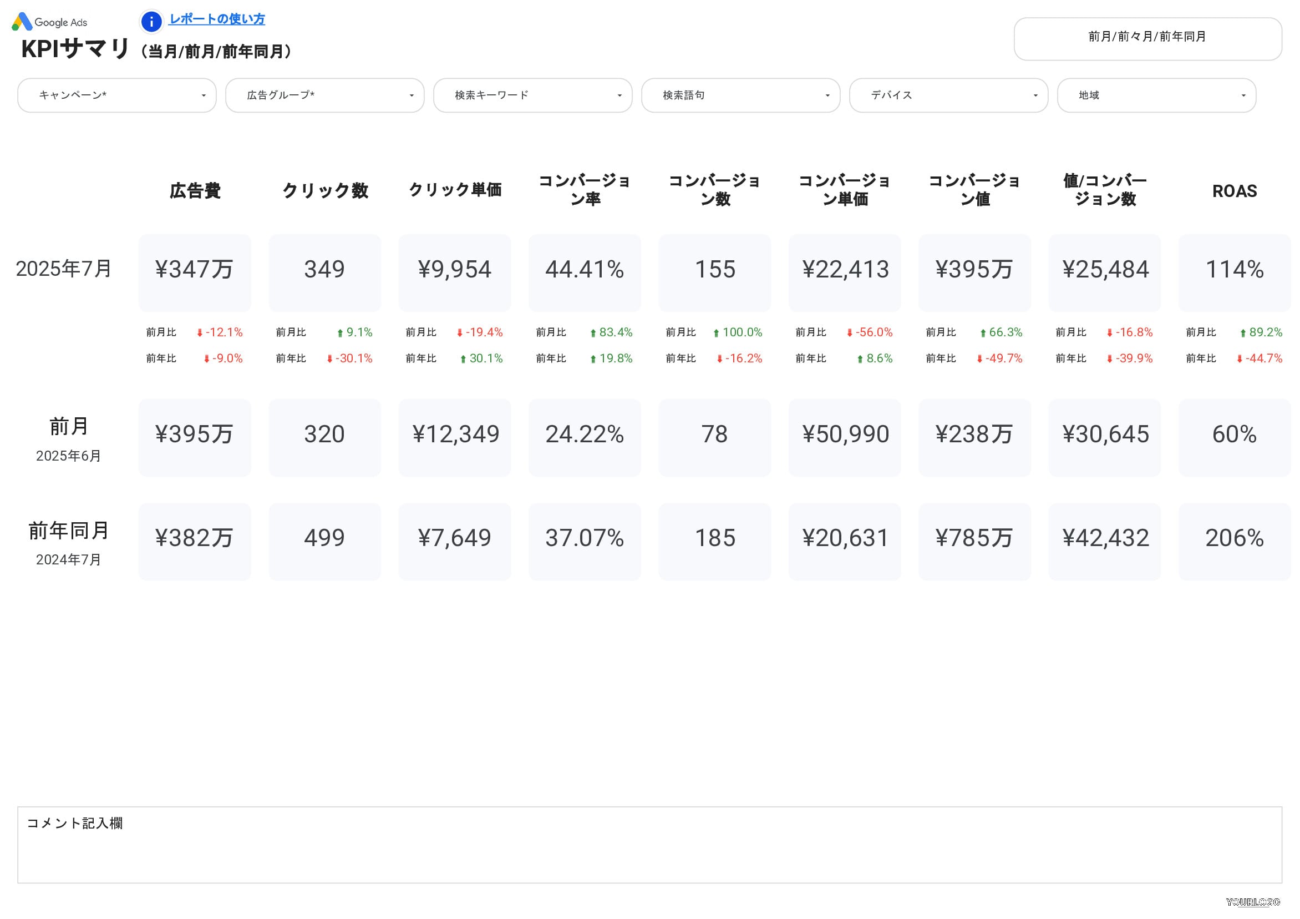Screen dimensions: 1300x919
Task: Open the 前月/前々月/前年同月 date selector
Action: point(1147,38)
